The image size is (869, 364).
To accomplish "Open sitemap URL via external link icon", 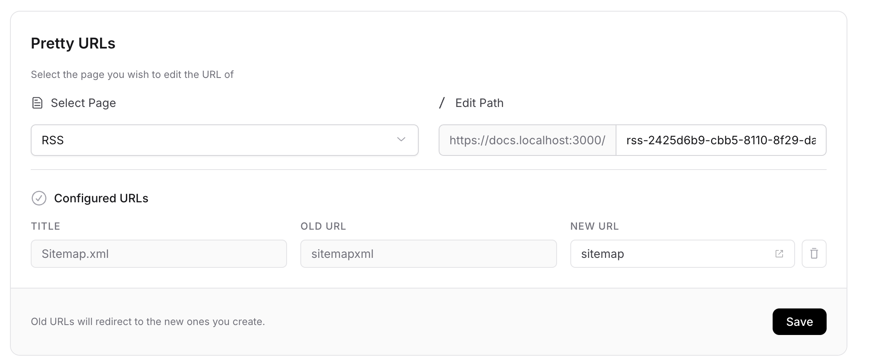I will (x=779, y=254).
